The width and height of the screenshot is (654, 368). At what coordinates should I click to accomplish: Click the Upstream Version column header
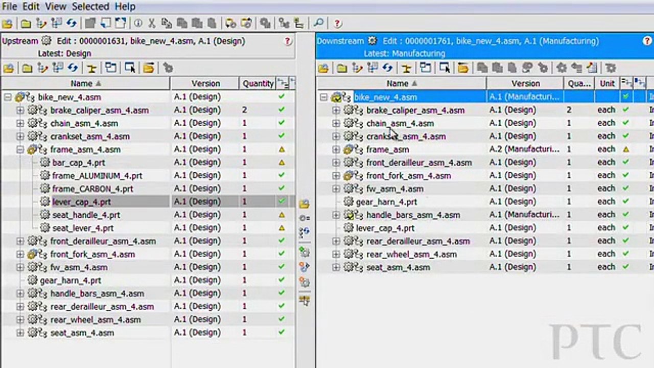point(205,83)
